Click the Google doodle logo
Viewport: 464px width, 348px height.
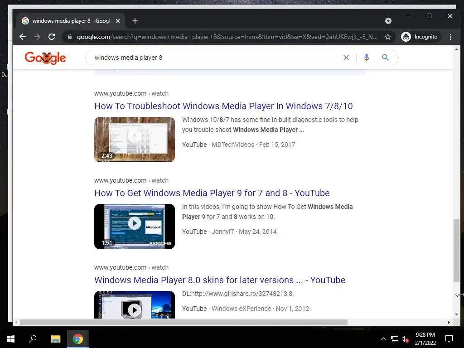[x=45, y=58]
